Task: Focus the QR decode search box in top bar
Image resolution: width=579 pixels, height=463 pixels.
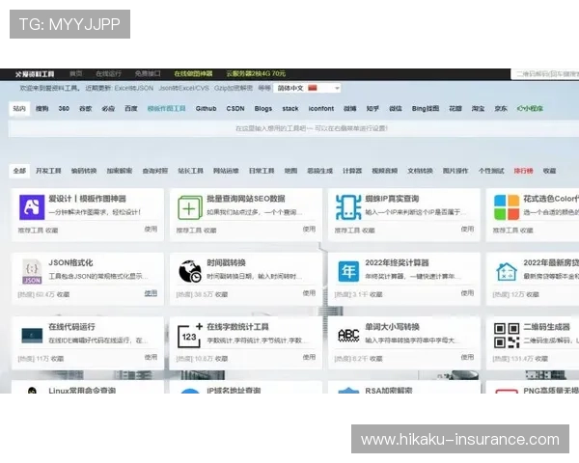Action: click(x=545, y=74)
